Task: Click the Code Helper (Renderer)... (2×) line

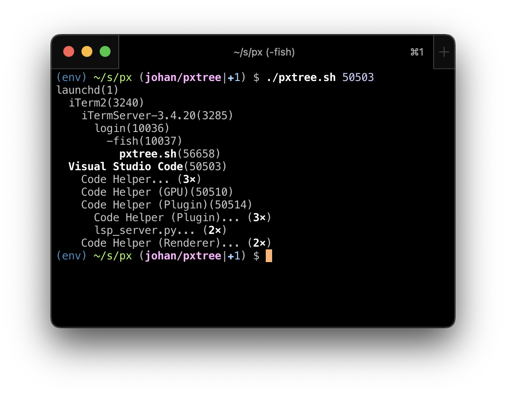Action: [x=176, y=243]
